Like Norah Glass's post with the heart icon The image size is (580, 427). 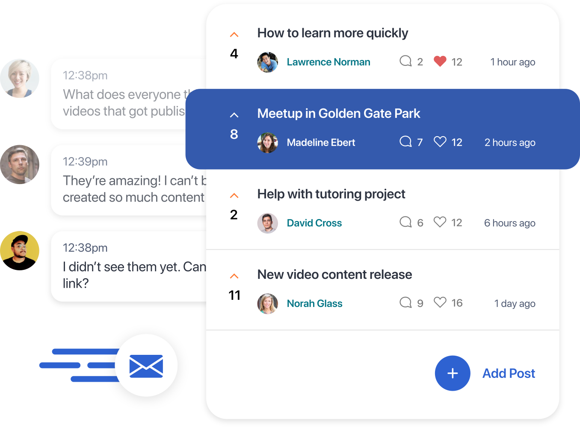tap(440, 302)
